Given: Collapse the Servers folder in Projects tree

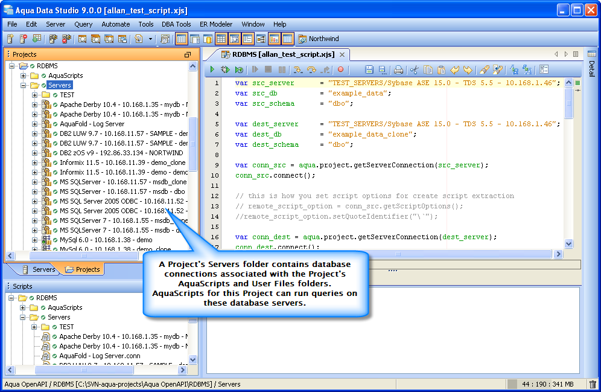Looking at the screenshot, I should pos(24,85).
